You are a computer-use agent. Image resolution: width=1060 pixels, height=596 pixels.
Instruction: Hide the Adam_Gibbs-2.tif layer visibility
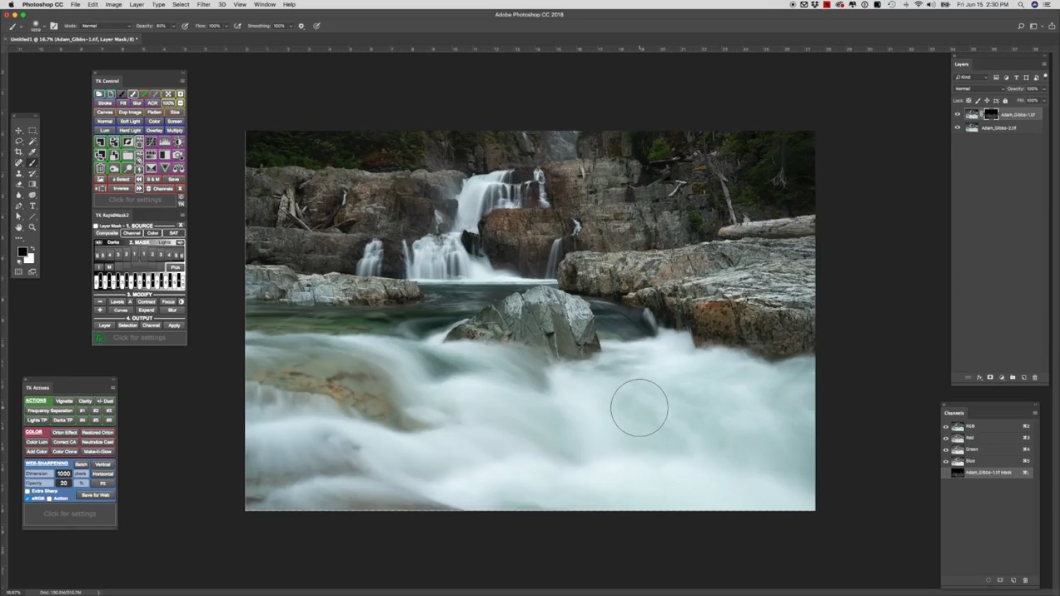click(957, 128)
